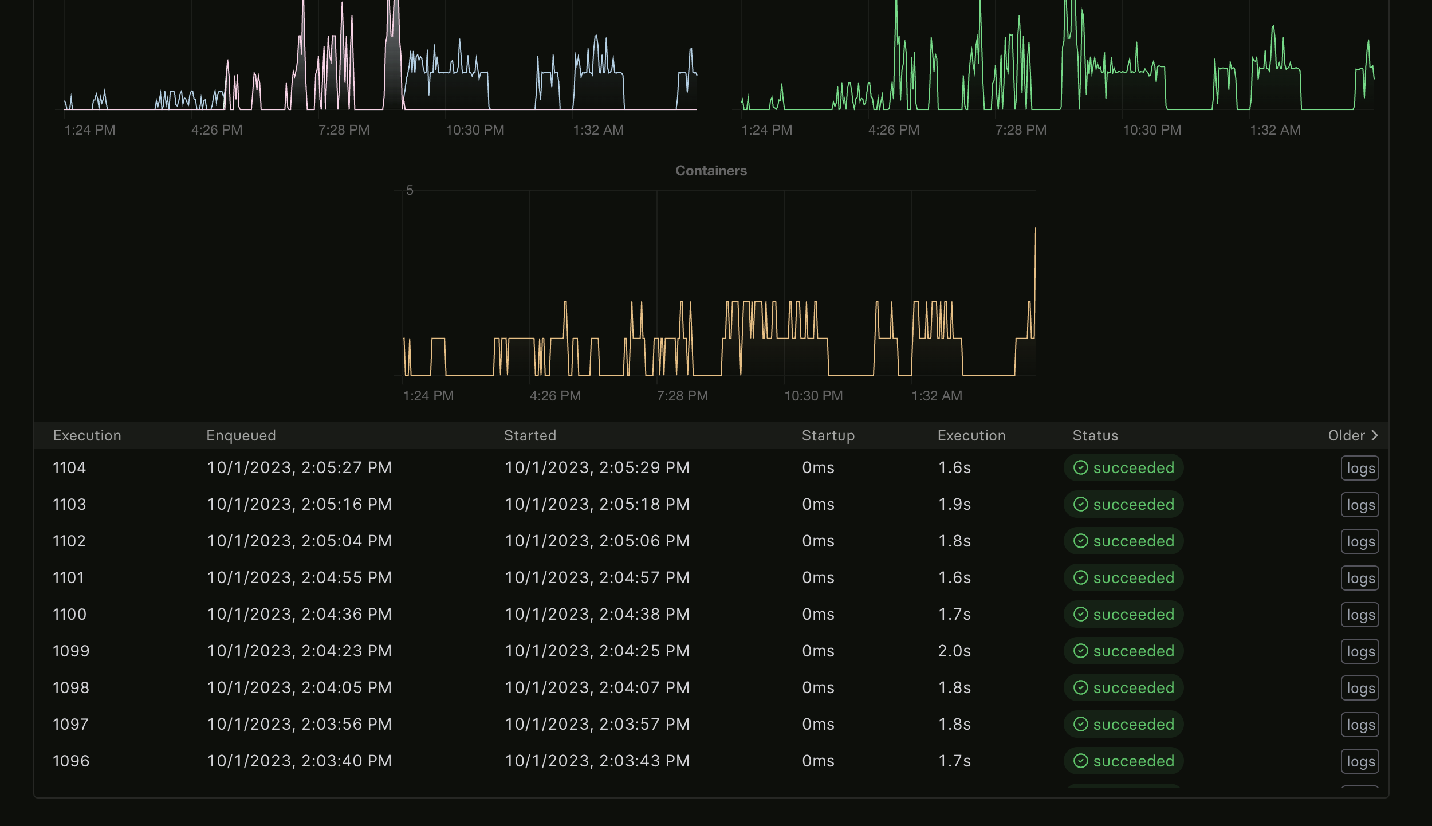Viewport: 1432px width, 826px height.
Task: Click logs button for execution 1102
Action: point(1359,541)
